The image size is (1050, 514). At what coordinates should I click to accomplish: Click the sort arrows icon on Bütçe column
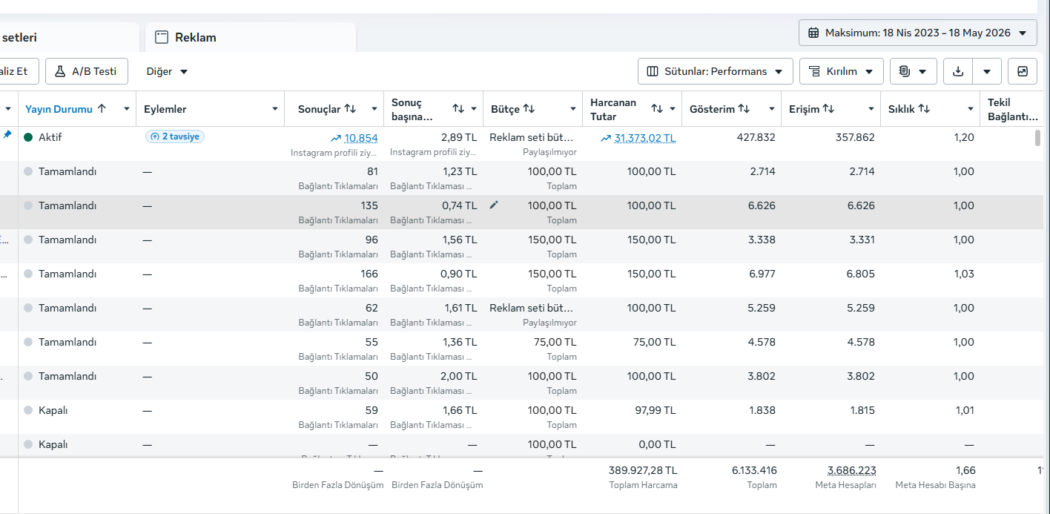point(529,109)
